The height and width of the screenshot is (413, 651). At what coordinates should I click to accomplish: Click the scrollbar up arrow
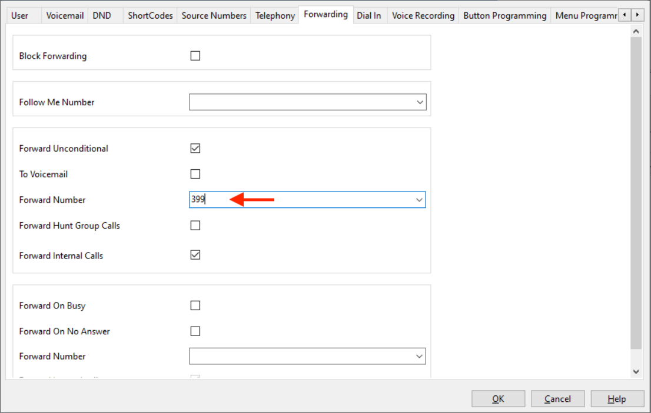pos(636,30)
